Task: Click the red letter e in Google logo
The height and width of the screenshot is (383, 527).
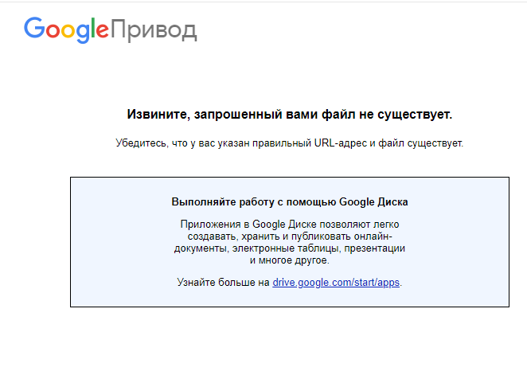Action: (102, 30)
